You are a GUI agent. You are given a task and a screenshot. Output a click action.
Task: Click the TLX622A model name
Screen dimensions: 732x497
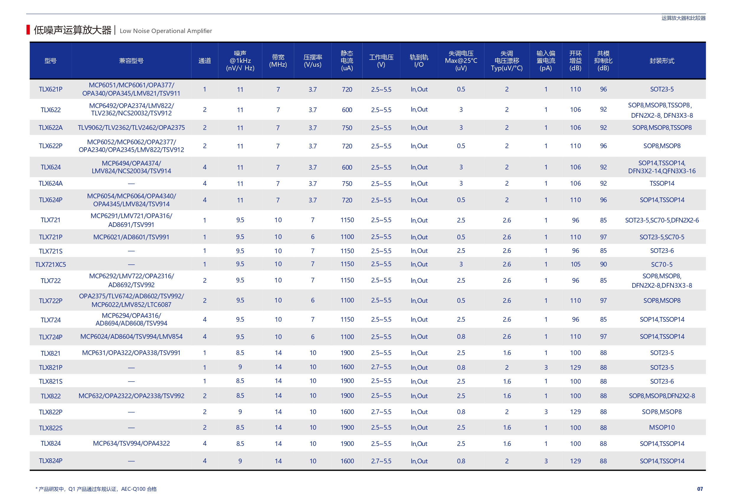click(x=50, y=127)
